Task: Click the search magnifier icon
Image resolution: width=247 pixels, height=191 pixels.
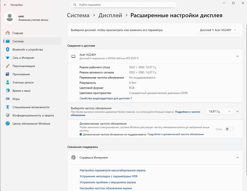Action: [75, 5]
